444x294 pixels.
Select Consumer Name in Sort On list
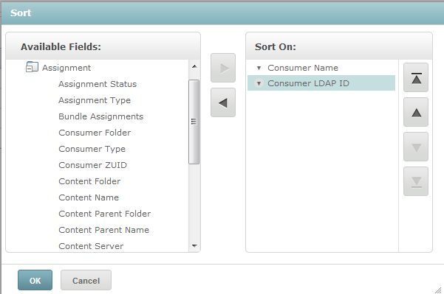(303, 68)
